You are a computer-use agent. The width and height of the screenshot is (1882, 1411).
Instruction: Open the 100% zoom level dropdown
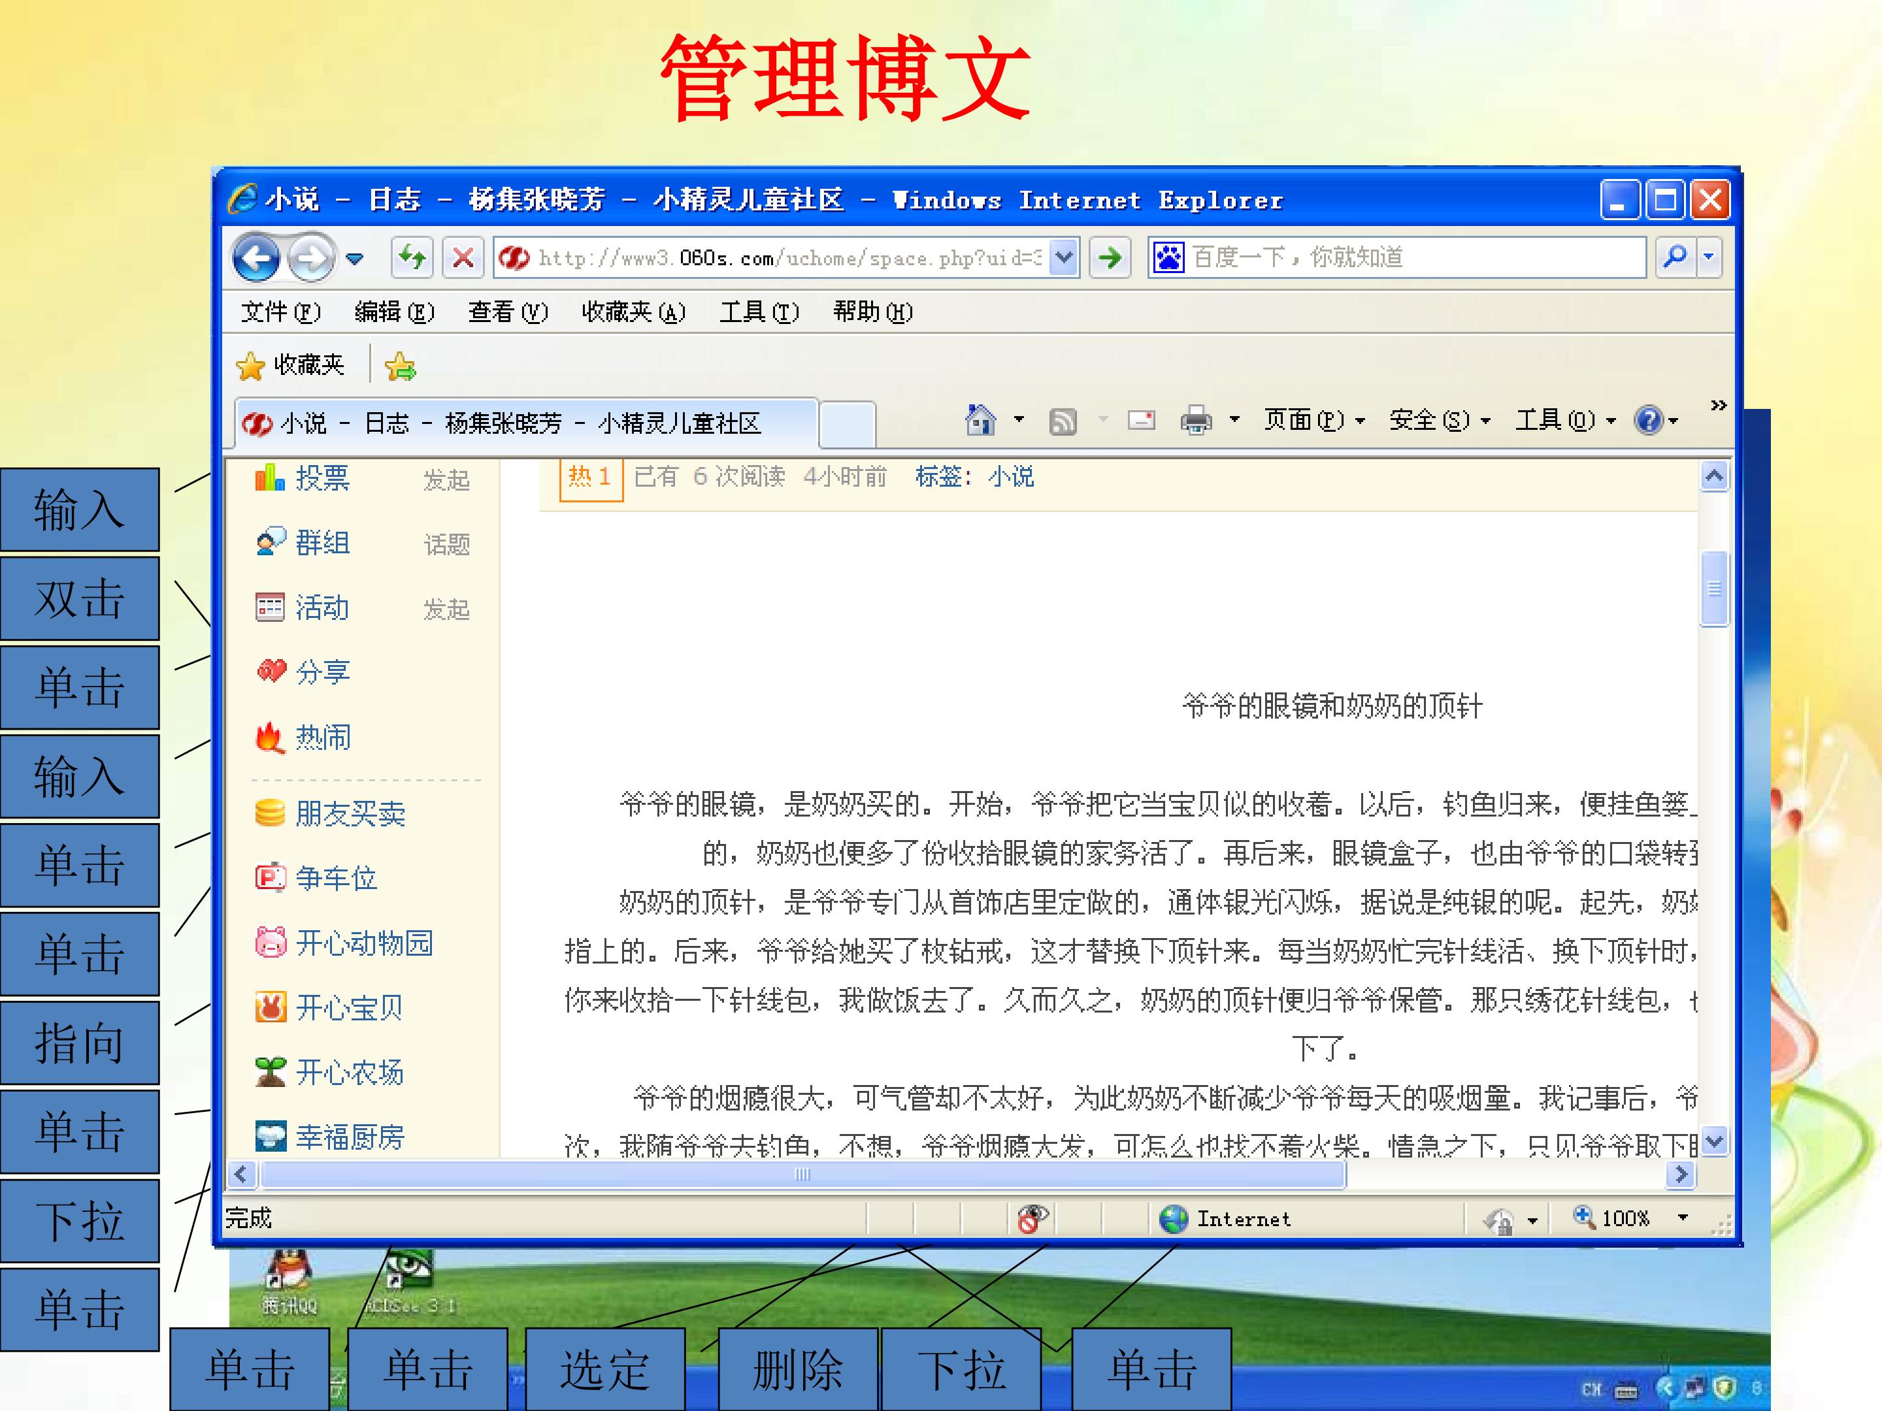1682,1218
